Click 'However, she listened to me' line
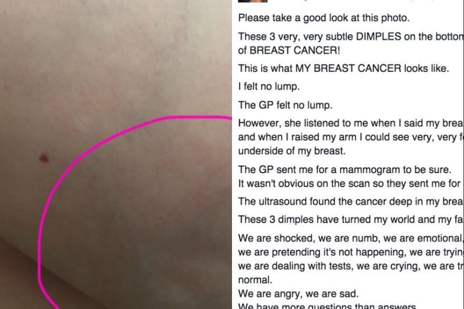464x309 pixels. (x=351, y=123)
